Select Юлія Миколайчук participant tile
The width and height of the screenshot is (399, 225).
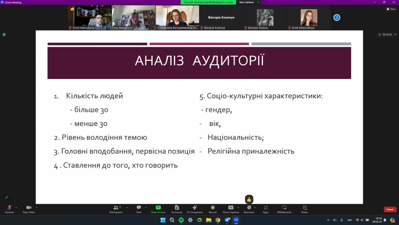click(309, 18)
